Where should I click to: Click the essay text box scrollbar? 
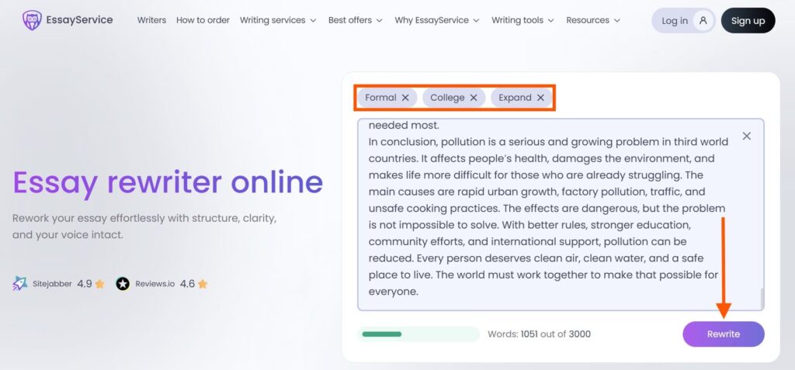pos(762,299)
